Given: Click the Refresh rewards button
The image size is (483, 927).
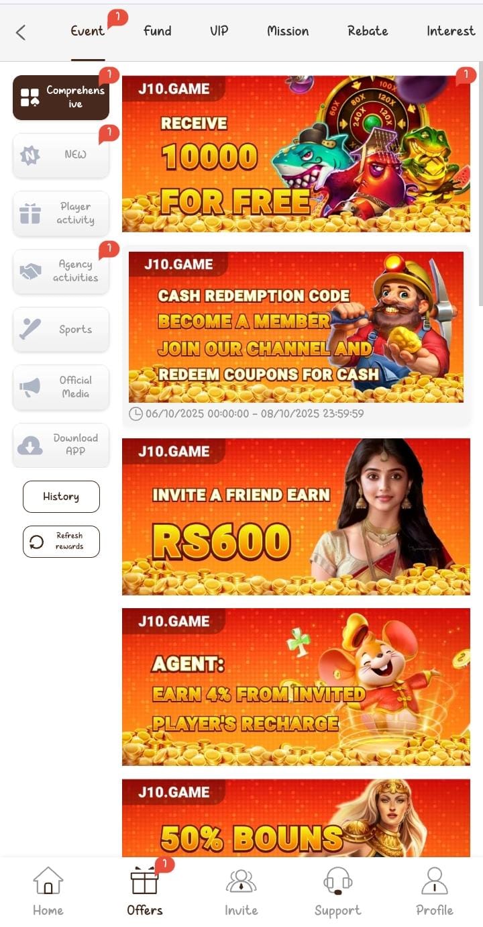Looking at the screenshot, I should click(61, 541).
